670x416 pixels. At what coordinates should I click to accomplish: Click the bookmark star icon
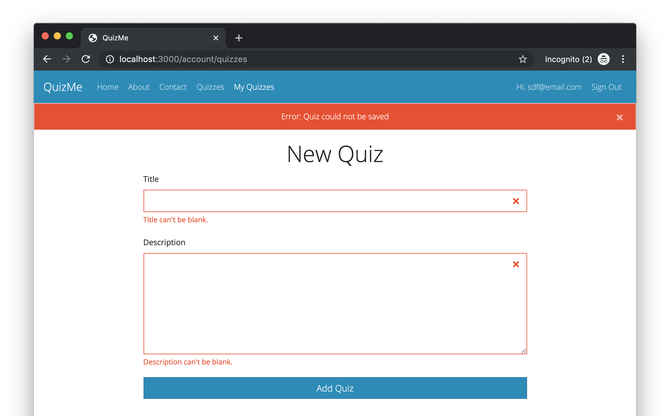coord(522,59)
